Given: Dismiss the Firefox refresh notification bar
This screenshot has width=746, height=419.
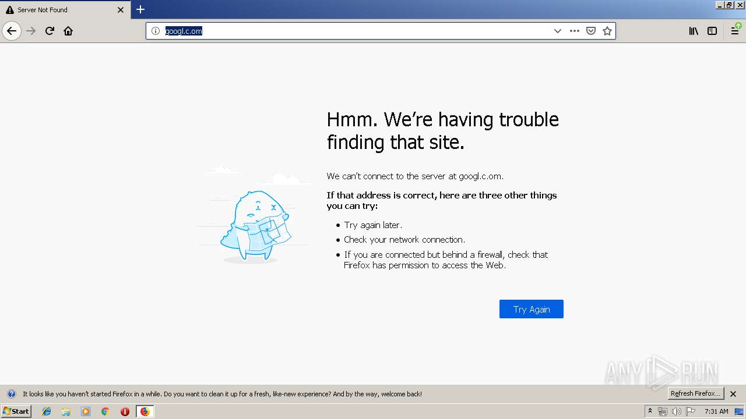Looking at the screenshot, I should pyautogui.click(x=733, y=394).
